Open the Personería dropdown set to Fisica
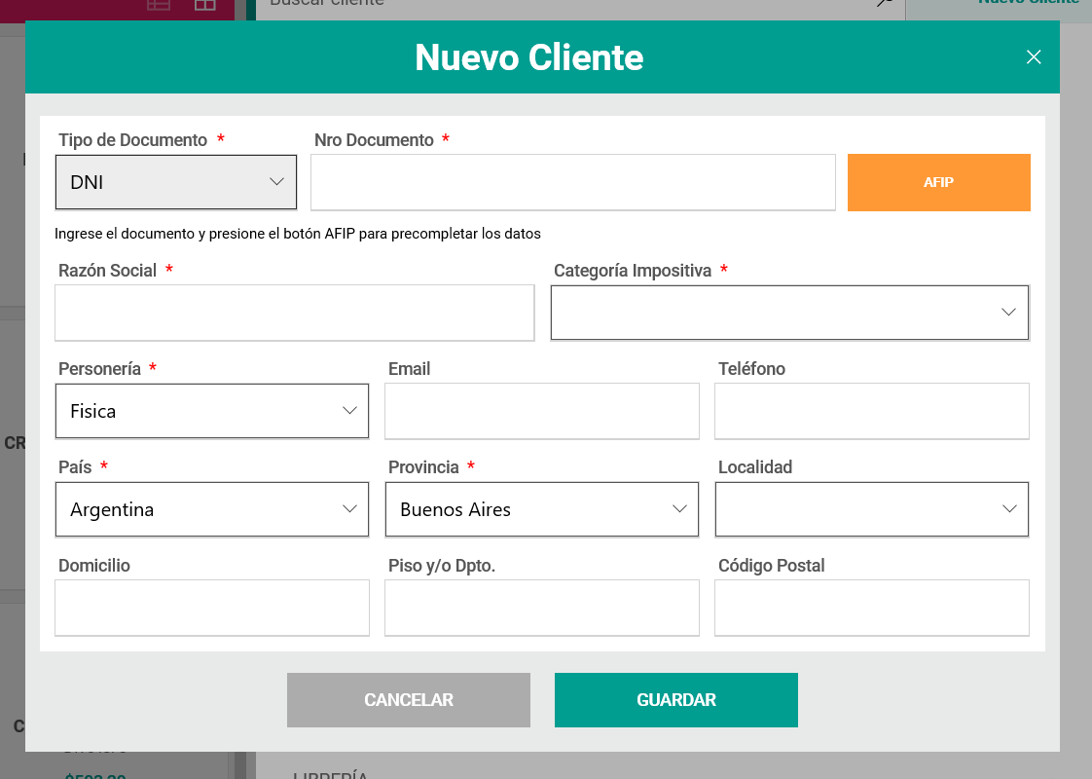This screenshot has width=1092, height=779. point(212,411)
